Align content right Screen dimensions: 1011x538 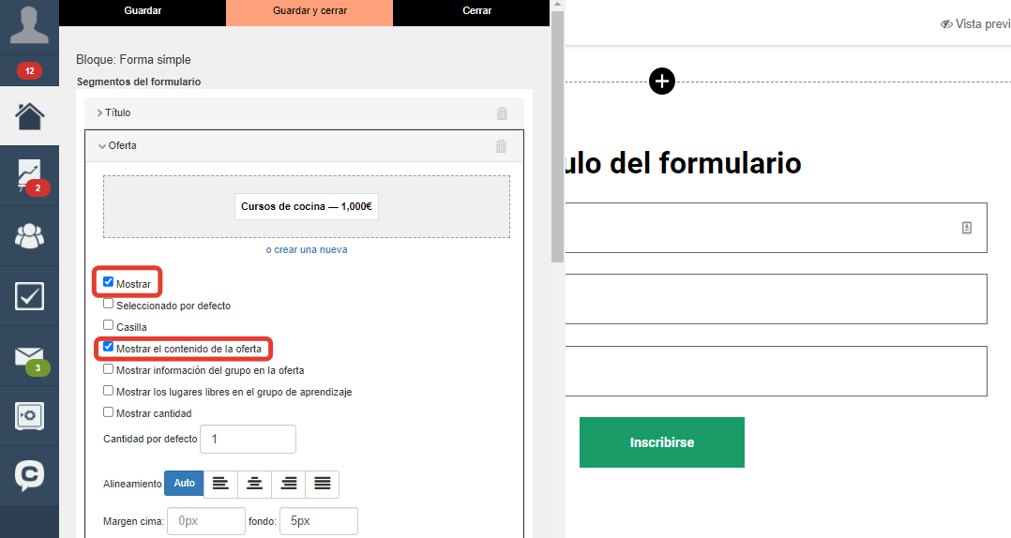click(288, 484)
